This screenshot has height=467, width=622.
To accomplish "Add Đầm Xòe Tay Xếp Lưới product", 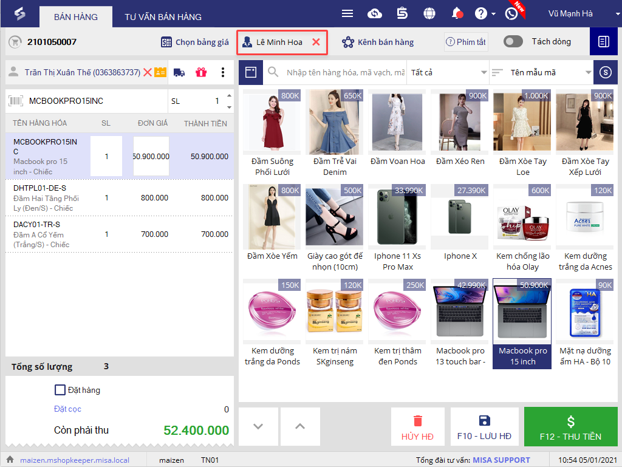I will pos(585,134).
